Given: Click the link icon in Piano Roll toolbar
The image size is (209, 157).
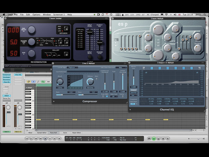Looking at the screenshot, I should [28, 81].
